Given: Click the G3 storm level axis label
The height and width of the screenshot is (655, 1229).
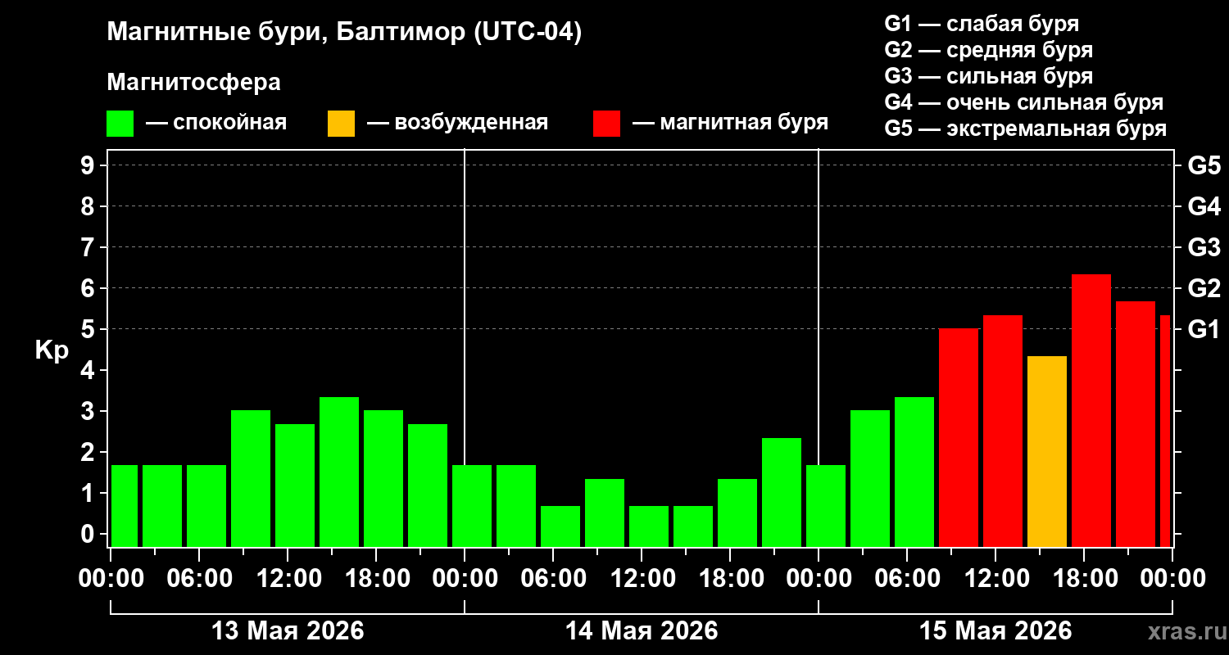Looking at the screenshot, I should click(x=1204, y=247).
